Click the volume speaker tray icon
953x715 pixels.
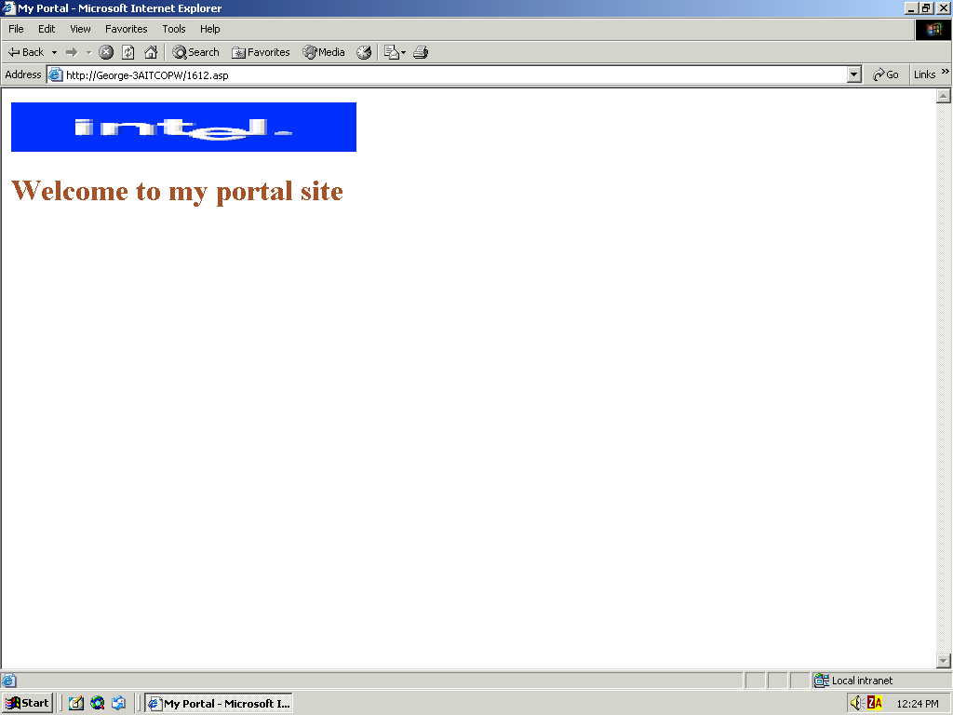tap(856, 704)
